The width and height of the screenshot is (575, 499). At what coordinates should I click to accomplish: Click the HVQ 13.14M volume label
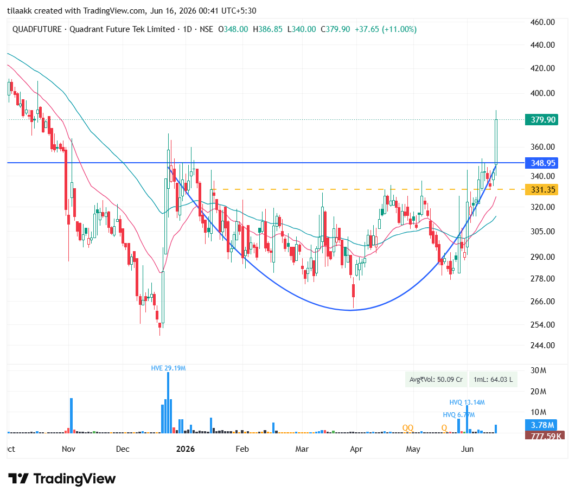coord(467,402)
